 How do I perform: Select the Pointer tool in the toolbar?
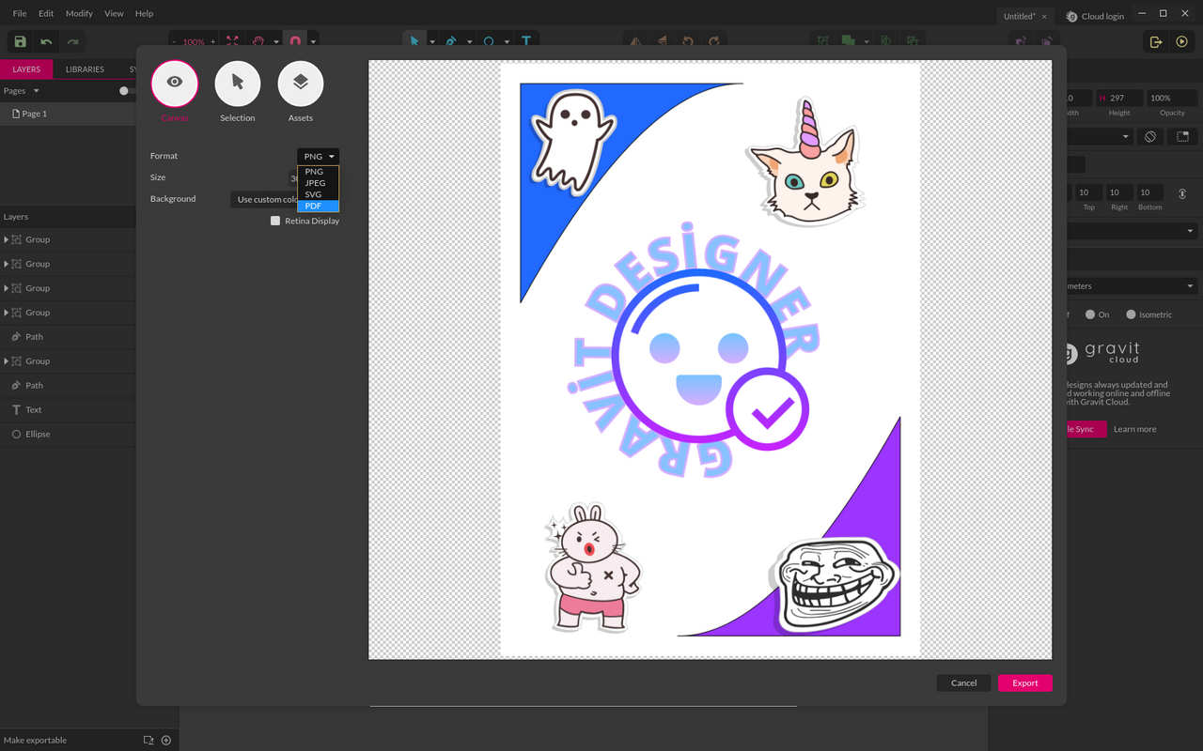(x=414, y=41)
